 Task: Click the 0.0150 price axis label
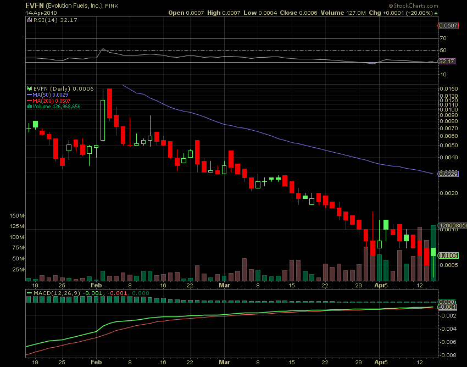point(449,89)
